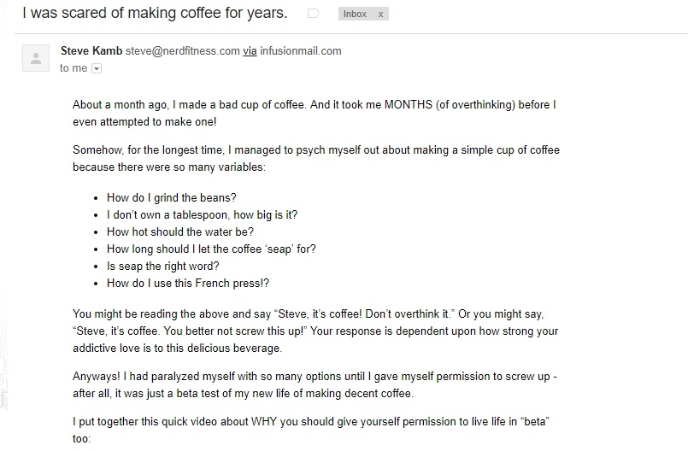688x451 pixels.
Task: Click the 'to me' recipient text
Action: click(x=74, y=68)
